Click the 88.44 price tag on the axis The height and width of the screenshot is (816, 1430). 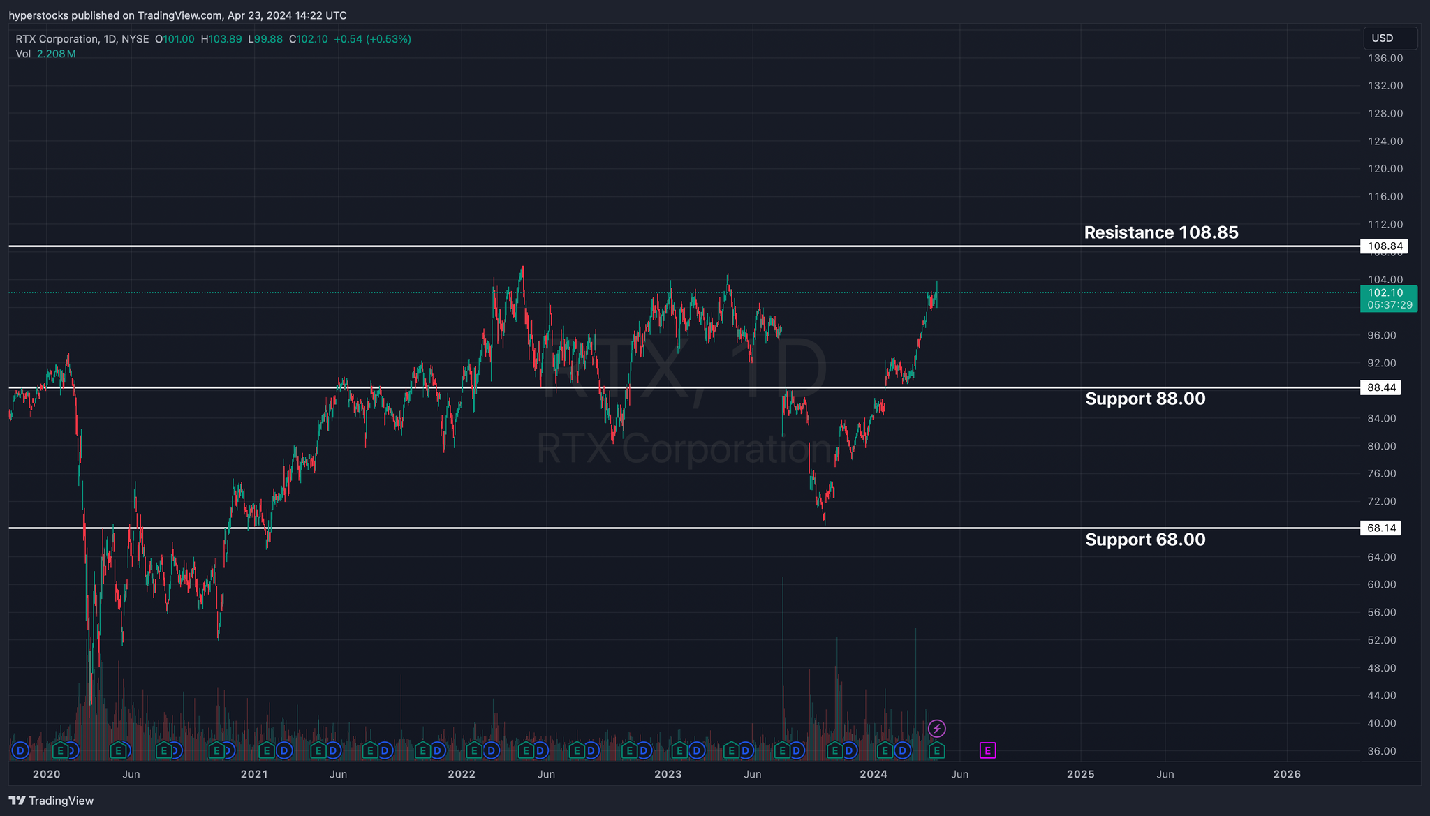(1381, 387)
